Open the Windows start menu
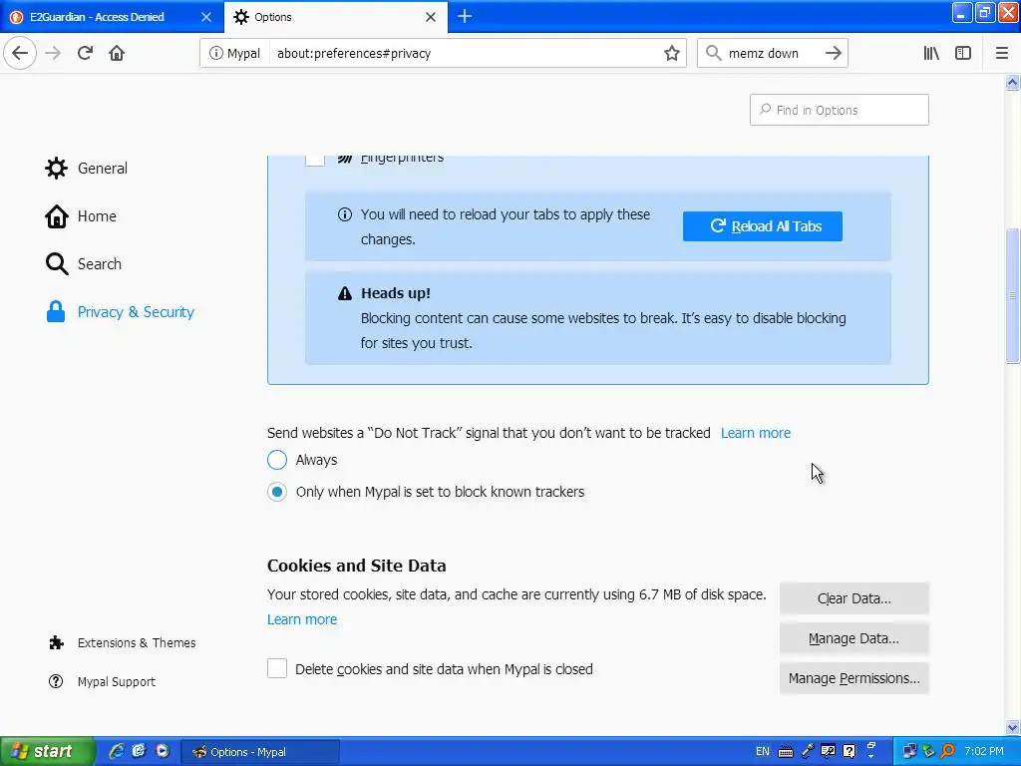Screen dimensions: 1021x766 click(x=47, y=751)
